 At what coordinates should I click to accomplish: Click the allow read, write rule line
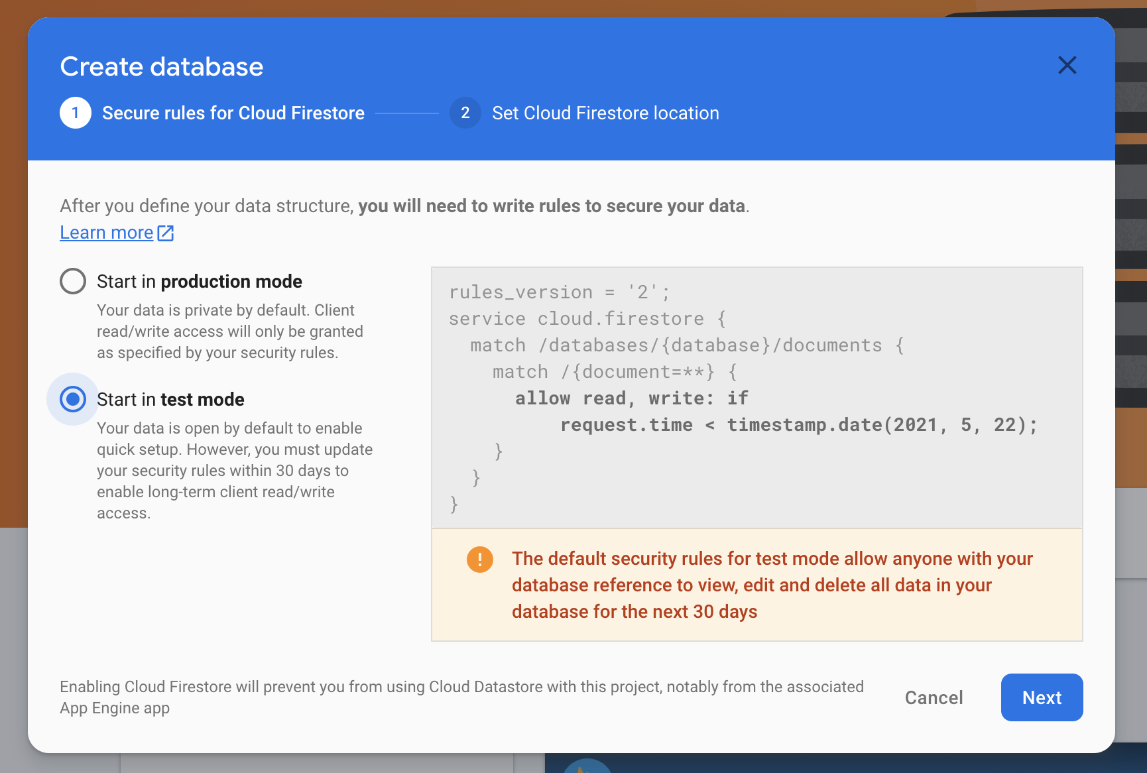point(632,398)
